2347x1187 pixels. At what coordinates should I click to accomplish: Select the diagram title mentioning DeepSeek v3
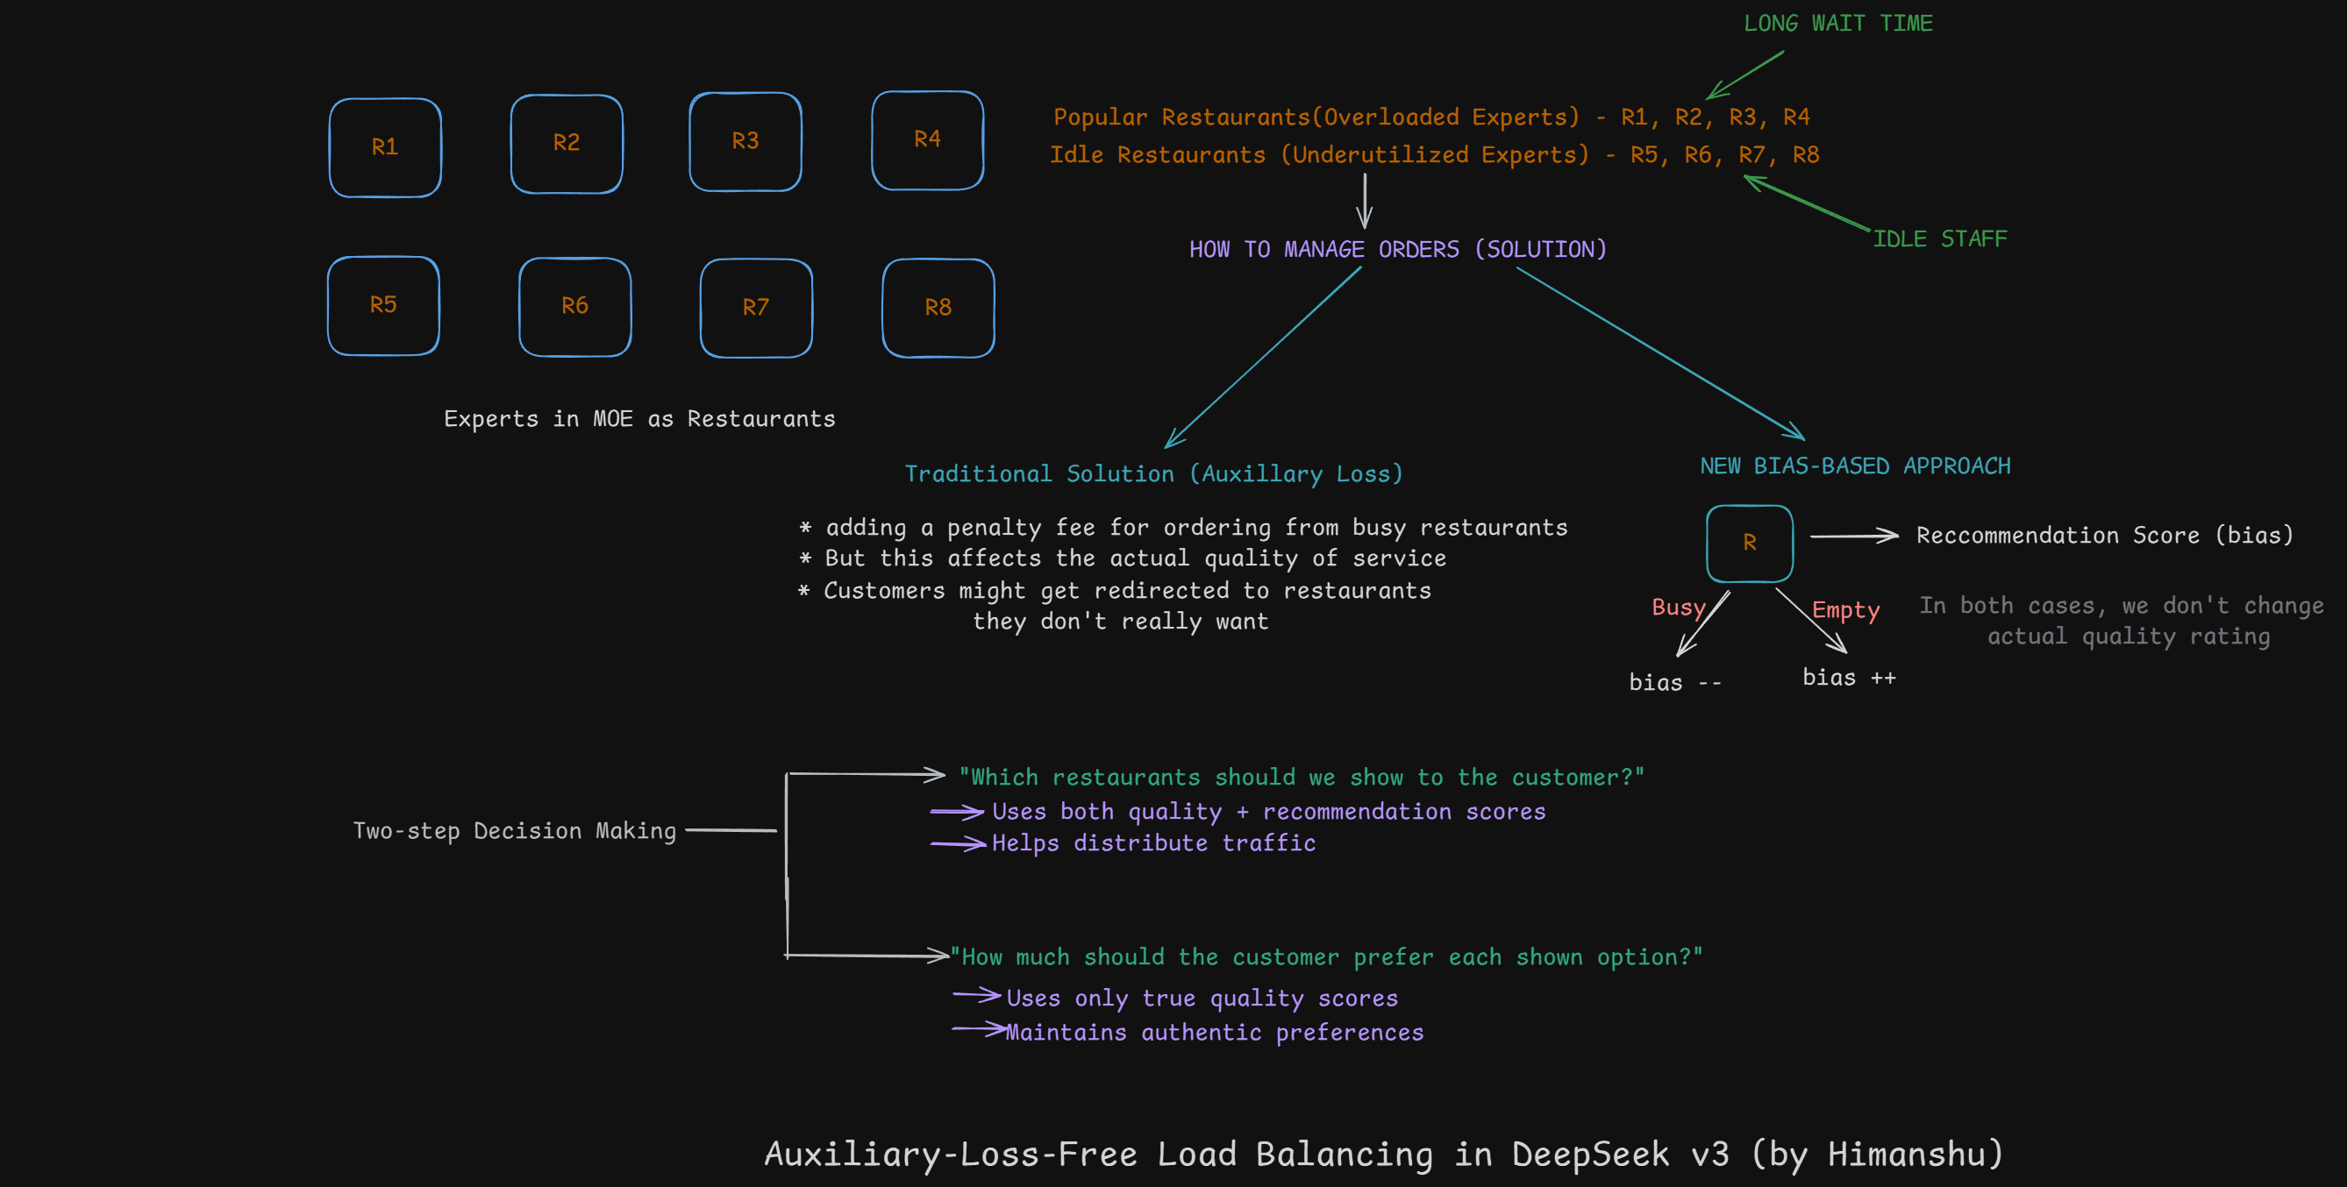tap(1382, 1155)
